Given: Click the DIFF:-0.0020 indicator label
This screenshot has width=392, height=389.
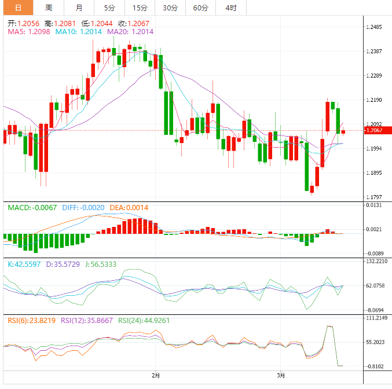Looking at the screenshot, I should point(83,208).
